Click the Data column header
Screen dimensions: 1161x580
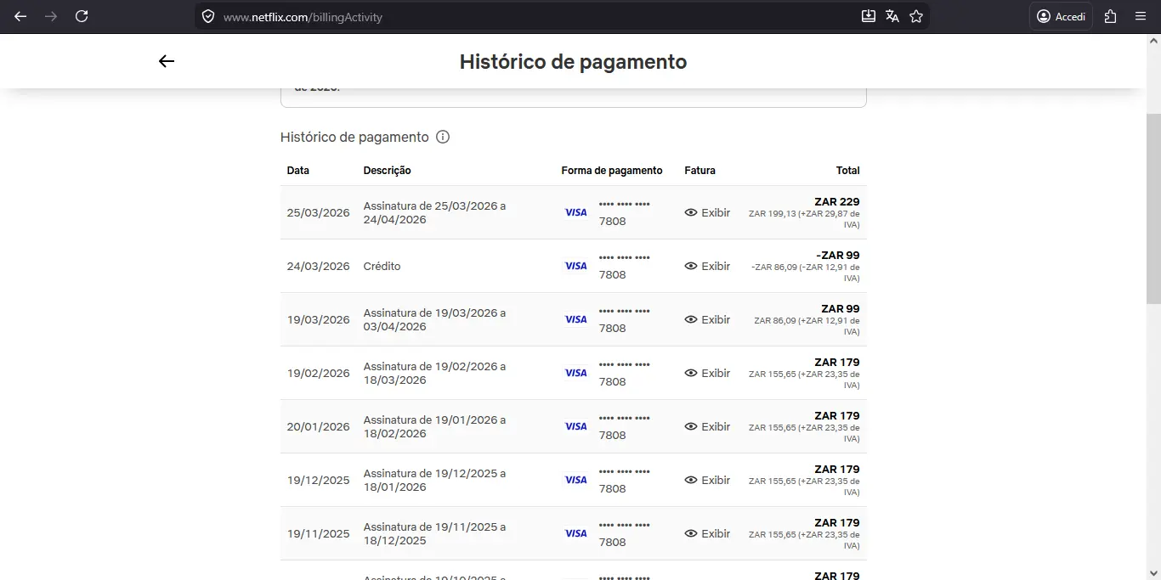[298, 171]
